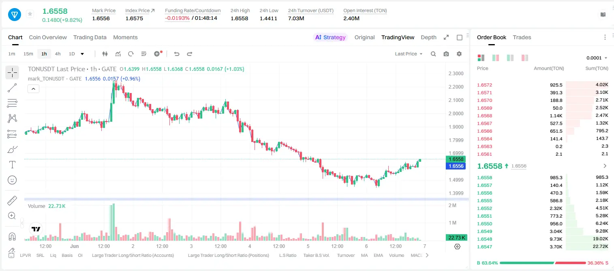Open the emoji sticker tool
This screenshot has height=271, width=614.
click(x=12, y=180)
